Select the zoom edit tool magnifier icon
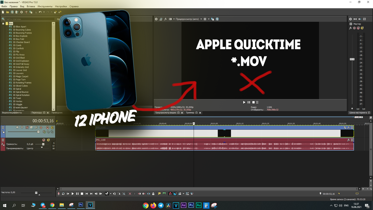This screenshot has height=210, width=373. click(124, 194)
